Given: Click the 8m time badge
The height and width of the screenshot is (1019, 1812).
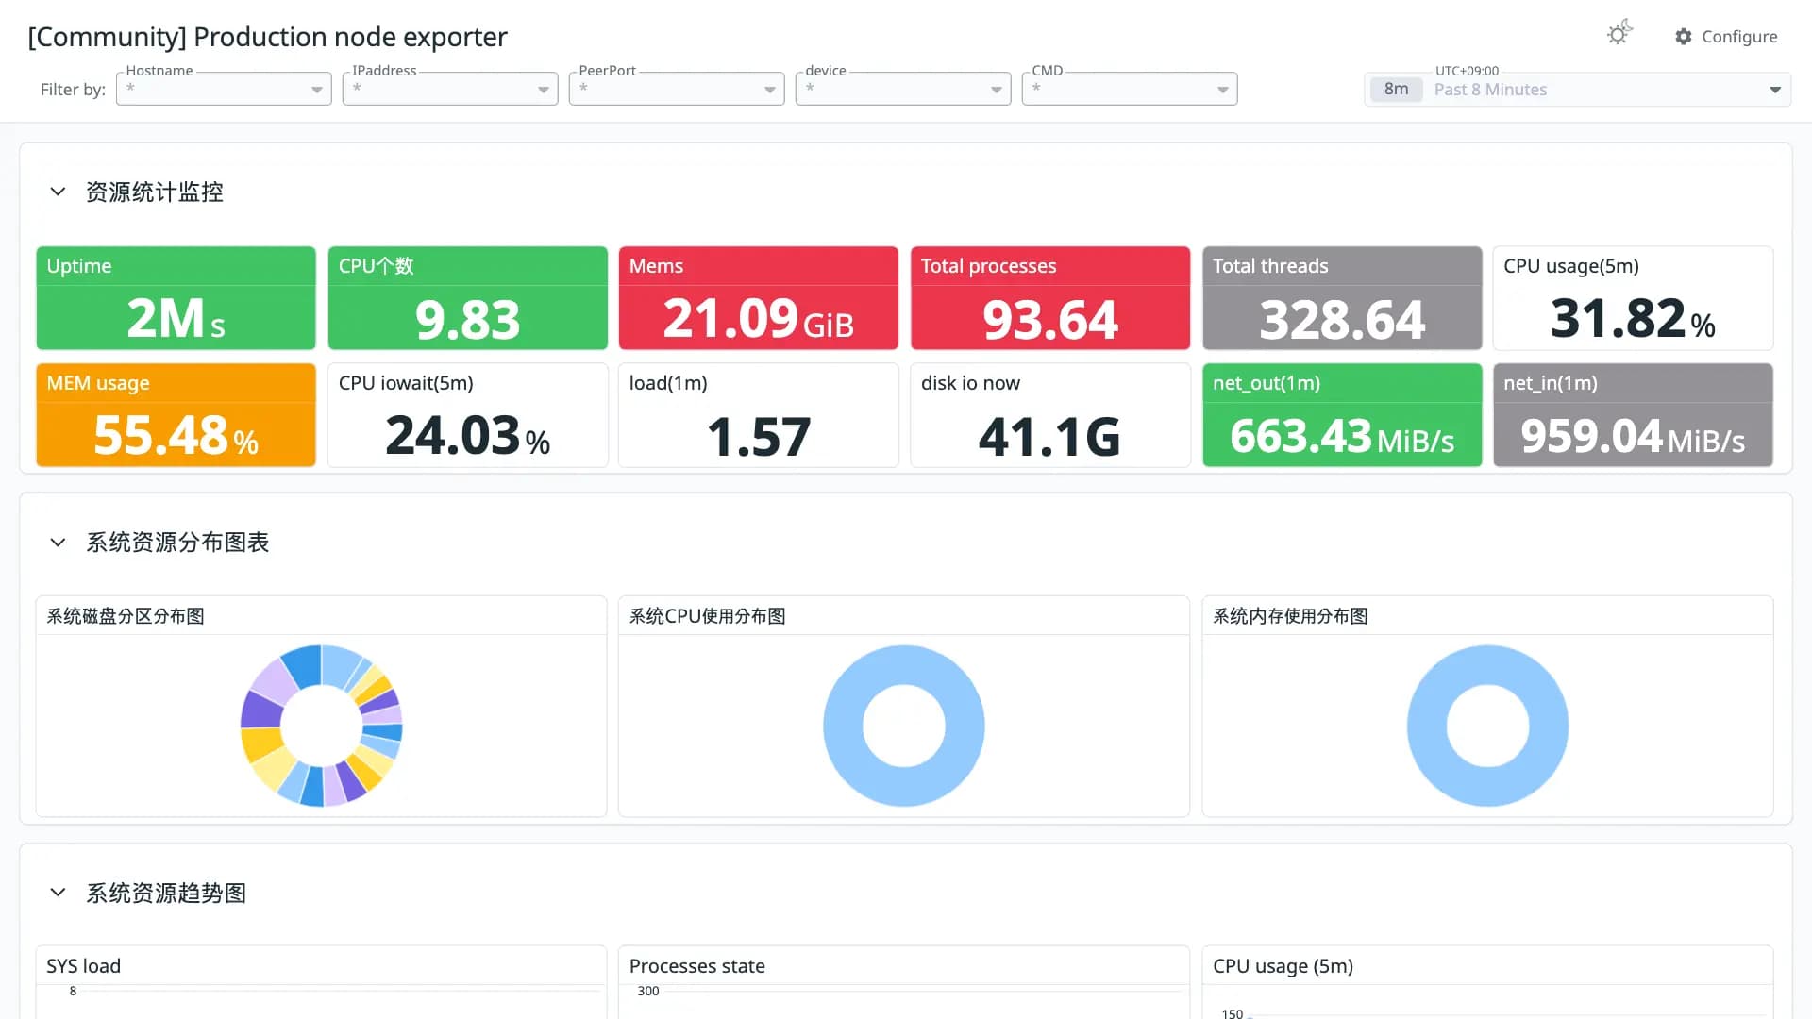Looking at the screenshot, I should [1396, 90].
